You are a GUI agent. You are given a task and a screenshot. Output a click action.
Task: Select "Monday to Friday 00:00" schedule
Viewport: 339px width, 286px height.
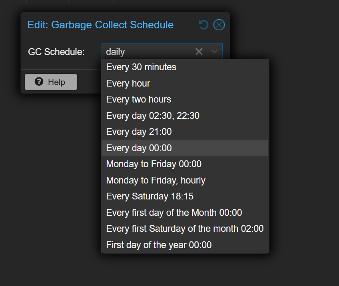154,164
